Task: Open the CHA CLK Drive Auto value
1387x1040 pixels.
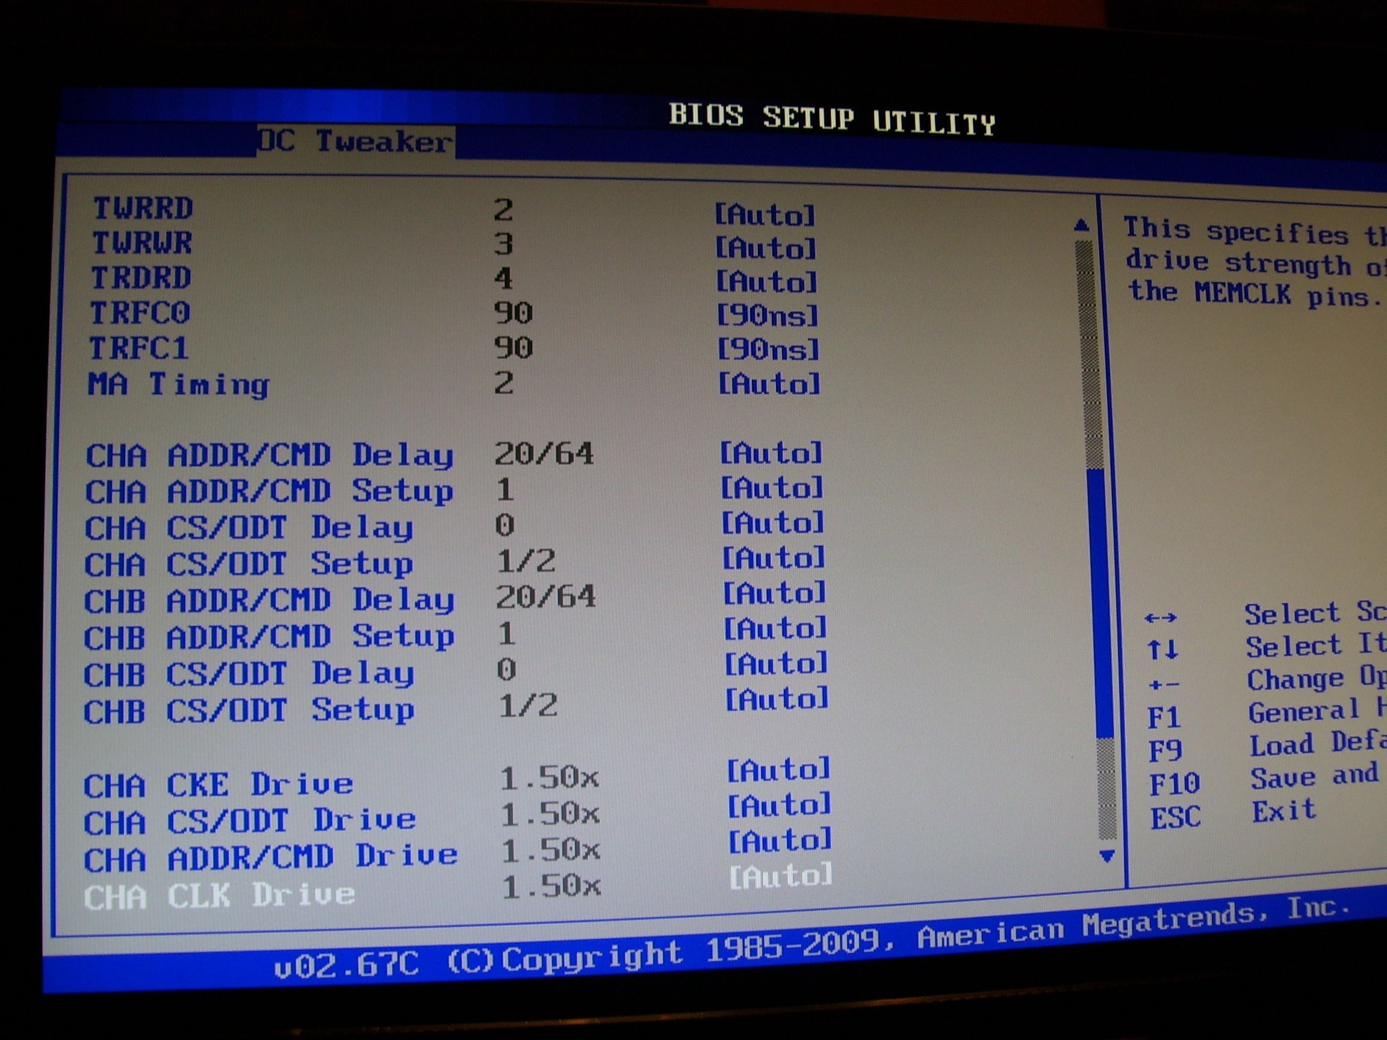Action: pyautogui.click(x=781, y=876)
